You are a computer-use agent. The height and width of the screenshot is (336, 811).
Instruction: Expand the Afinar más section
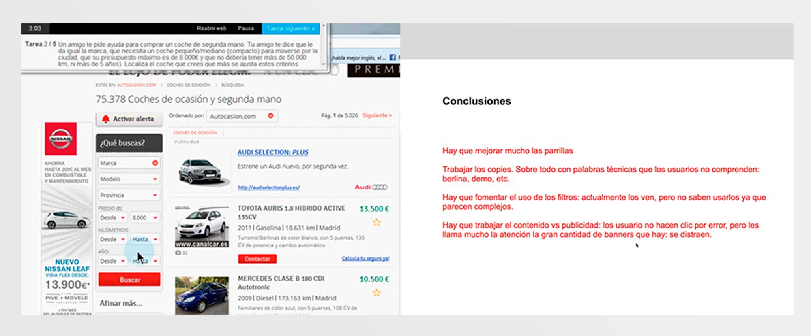121,303
